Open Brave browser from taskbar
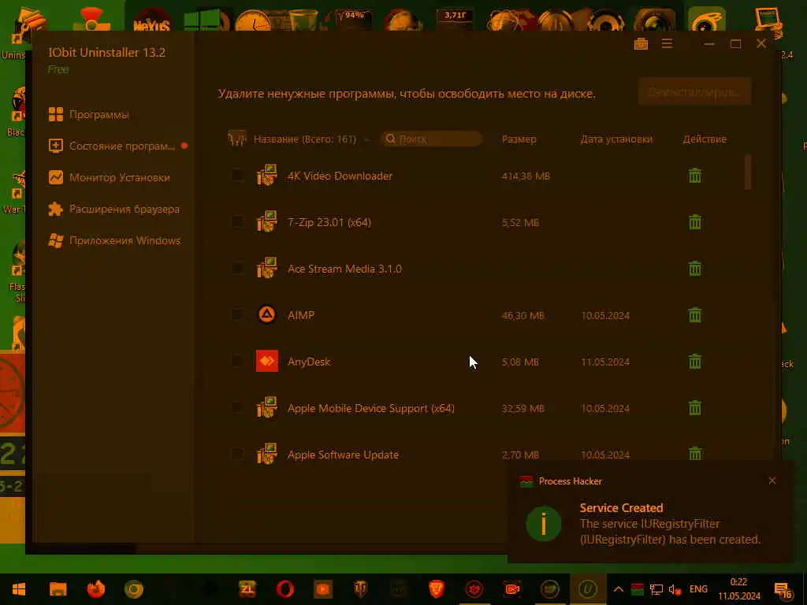Image resolution: width=807 pixels, height=605 pixels. click(437, 589)
